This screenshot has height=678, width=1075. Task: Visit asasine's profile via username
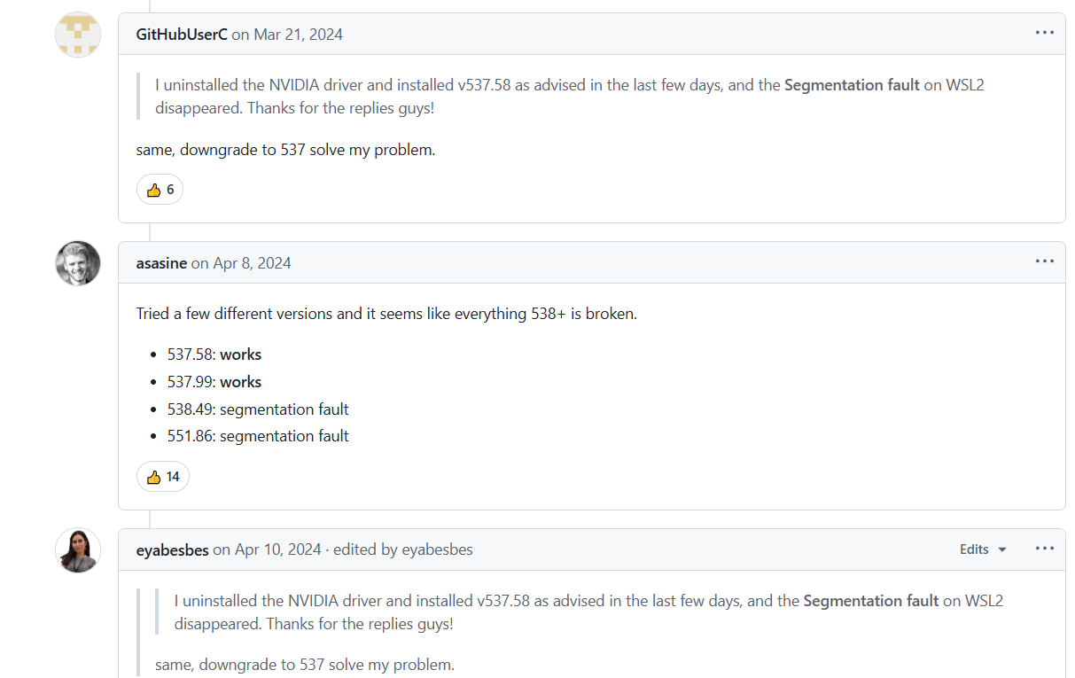[161, 263]
